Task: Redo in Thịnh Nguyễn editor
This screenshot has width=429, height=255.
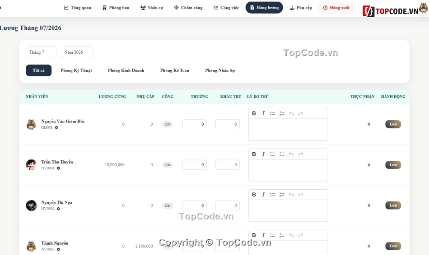Action: click(x=301, y=235)
